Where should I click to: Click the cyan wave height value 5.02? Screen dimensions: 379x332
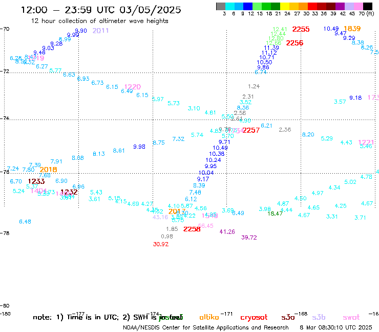tap(350, 182)
